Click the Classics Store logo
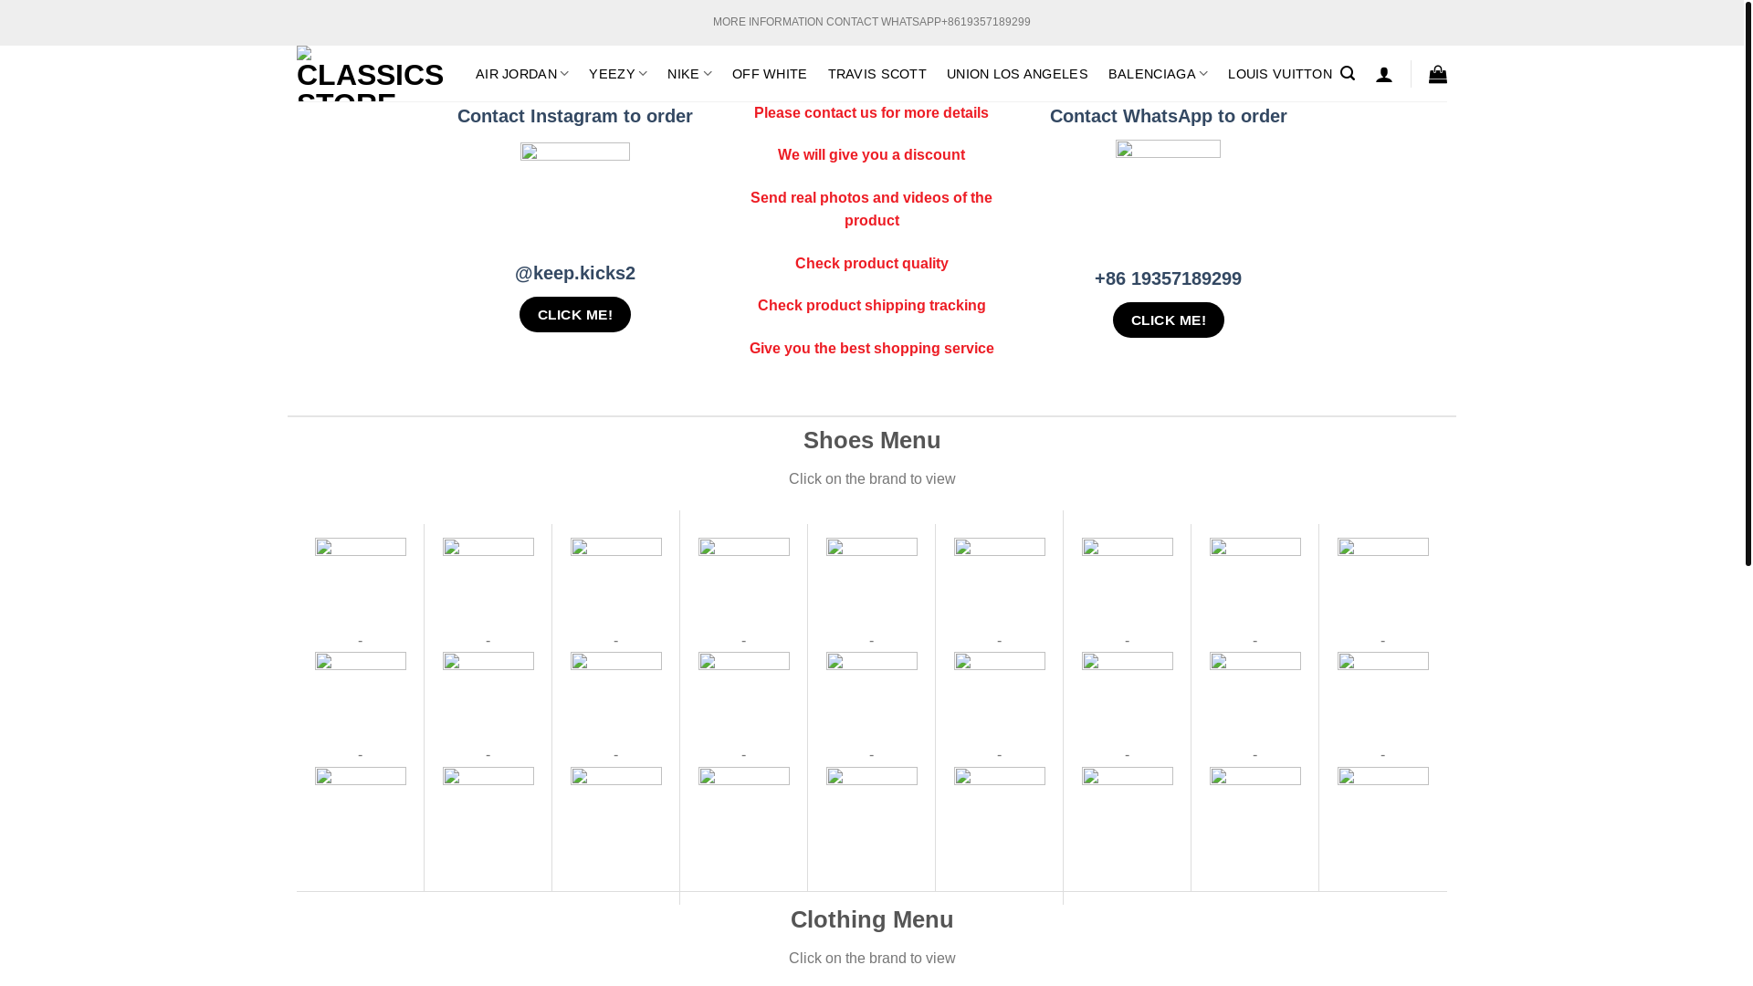The image size is (1753, 986). pos(370,74)
